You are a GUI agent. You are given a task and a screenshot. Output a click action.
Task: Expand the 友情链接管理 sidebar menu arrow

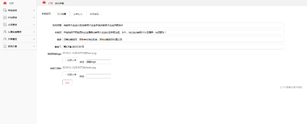point(34,32)
